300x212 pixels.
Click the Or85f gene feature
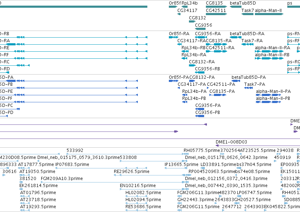173,7
